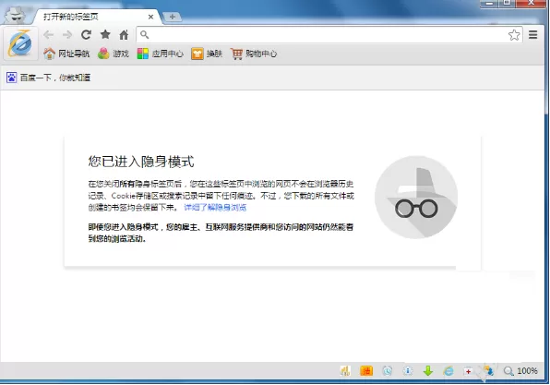Screen dimensions: 550x385
Task: Click the forward navigation arrow
Action: 67,35
